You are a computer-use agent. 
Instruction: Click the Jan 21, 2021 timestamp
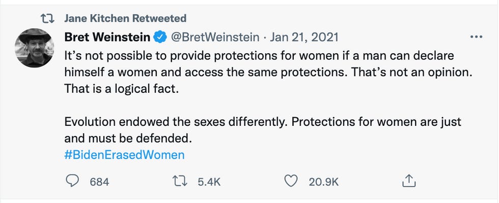coord(304,37)
